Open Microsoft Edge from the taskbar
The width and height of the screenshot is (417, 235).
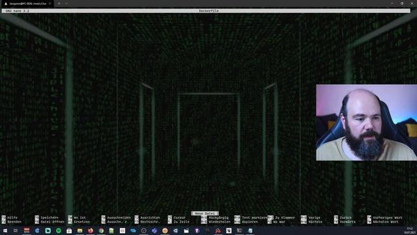click(37, 230)
